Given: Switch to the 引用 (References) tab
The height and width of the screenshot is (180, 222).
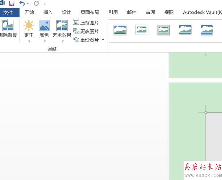Looking at the screenshot, I should pyautogui.click(x=113, y=12).
